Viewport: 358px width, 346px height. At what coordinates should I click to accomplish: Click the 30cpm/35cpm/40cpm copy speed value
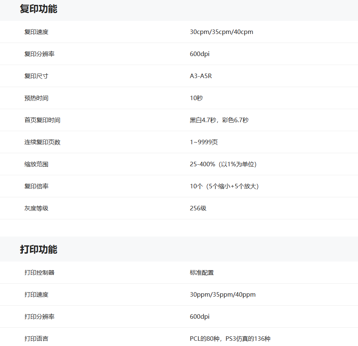click(x=221, y=32)
